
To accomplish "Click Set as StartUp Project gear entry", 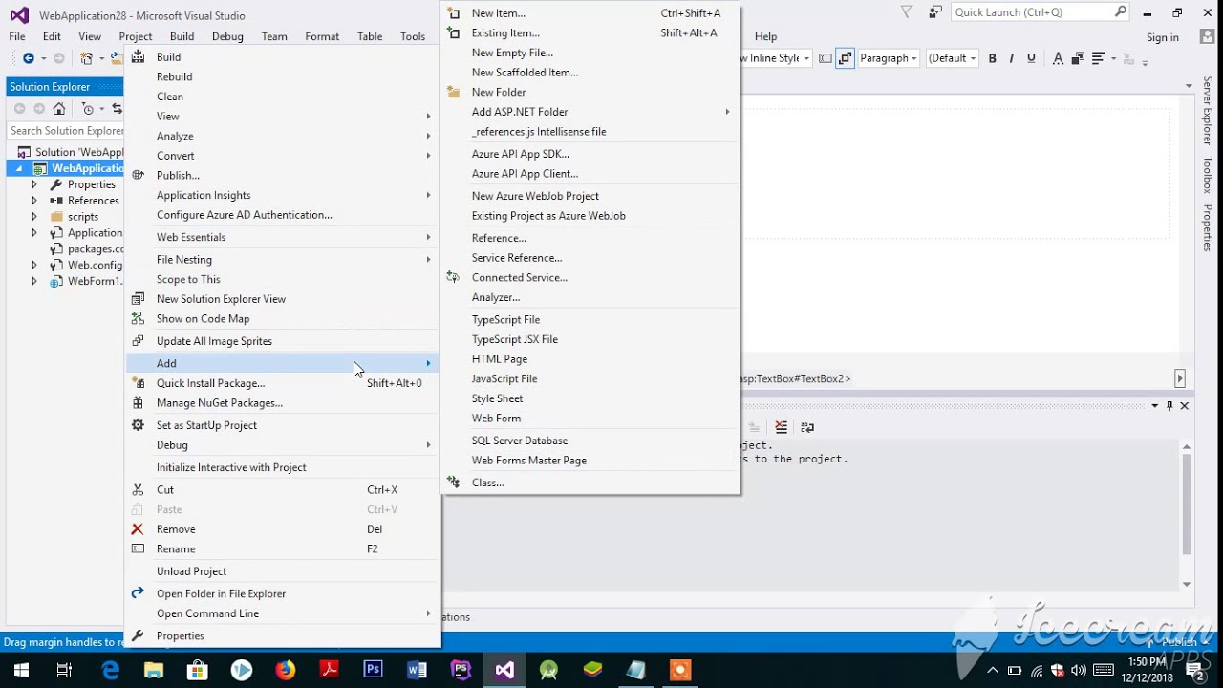I will [x=284, y=425].
